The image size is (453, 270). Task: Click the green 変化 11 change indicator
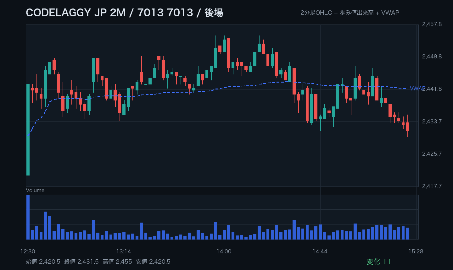pos(378,262)
